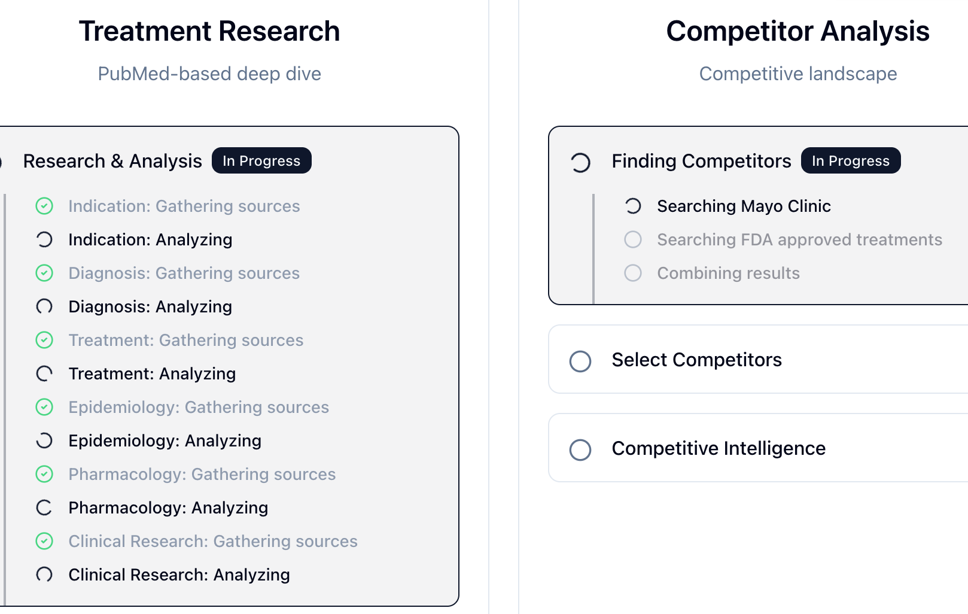The width and height of the screenshot is (968, 614).
Task: Click the spinner next to Searching Mayo Clinic
Action: click(633, 206)
